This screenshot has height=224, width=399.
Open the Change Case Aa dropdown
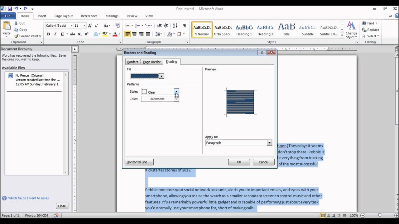(107, 26)
